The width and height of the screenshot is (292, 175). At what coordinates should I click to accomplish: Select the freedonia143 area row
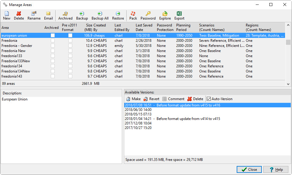click(x=143, y=76)
